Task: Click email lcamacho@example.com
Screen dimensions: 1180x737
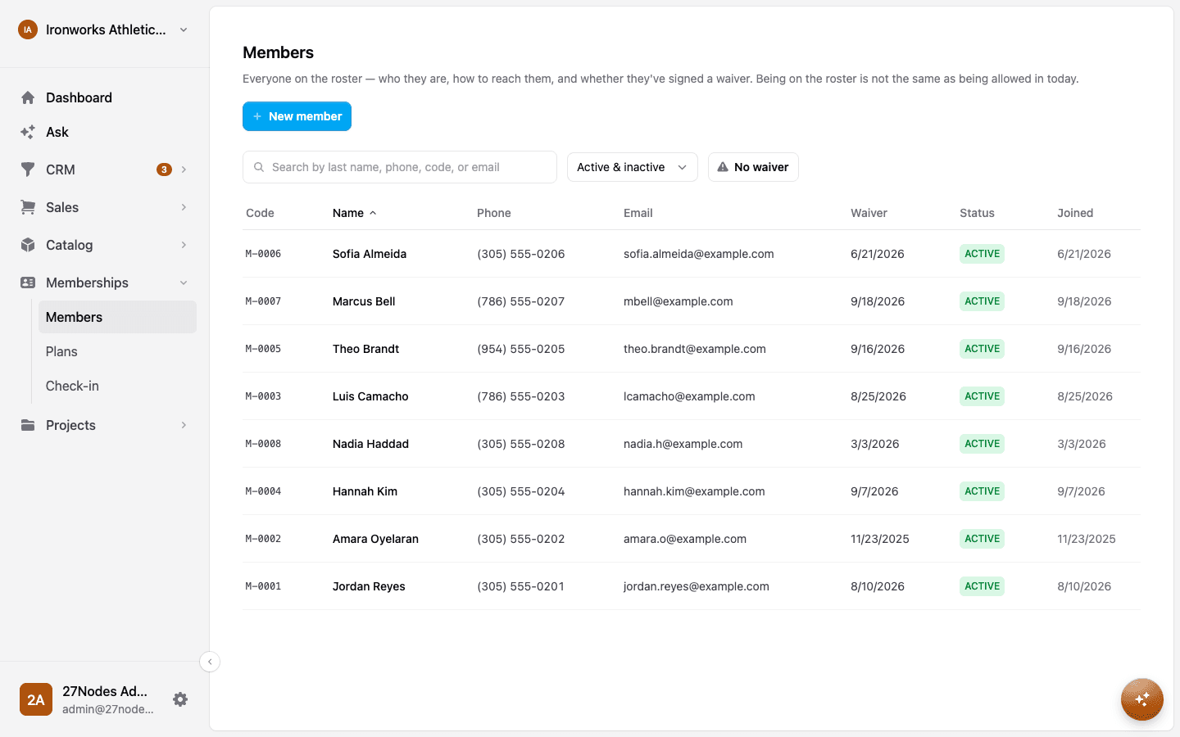Action: [689, 396]
